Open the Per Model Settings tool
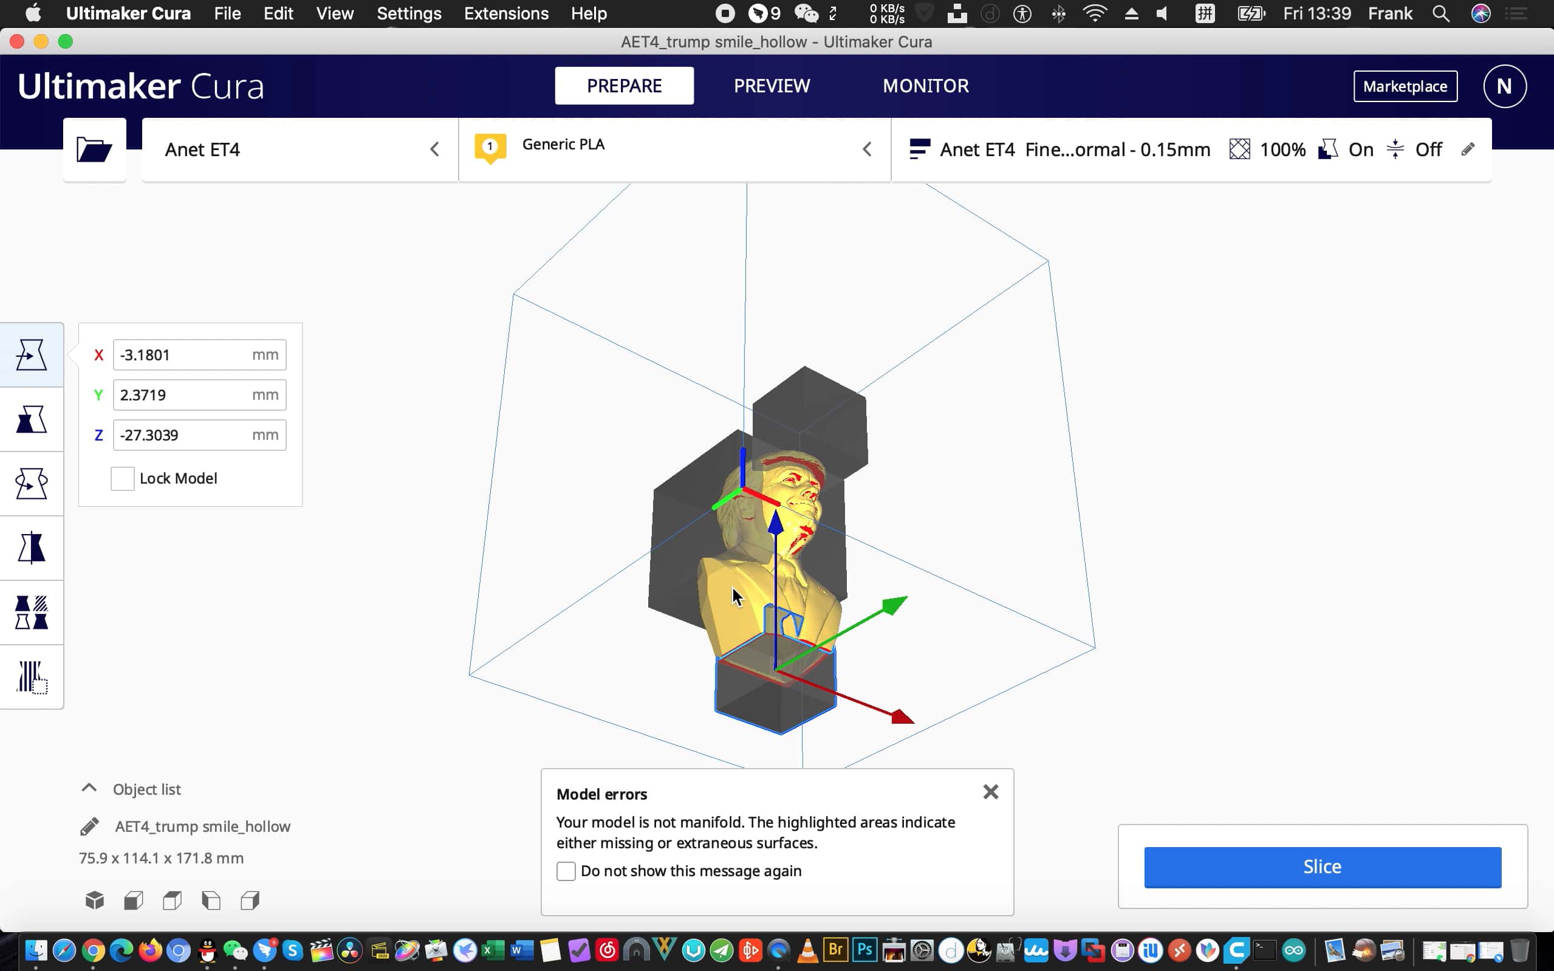The image size is (1554, 971). (32, 612)
